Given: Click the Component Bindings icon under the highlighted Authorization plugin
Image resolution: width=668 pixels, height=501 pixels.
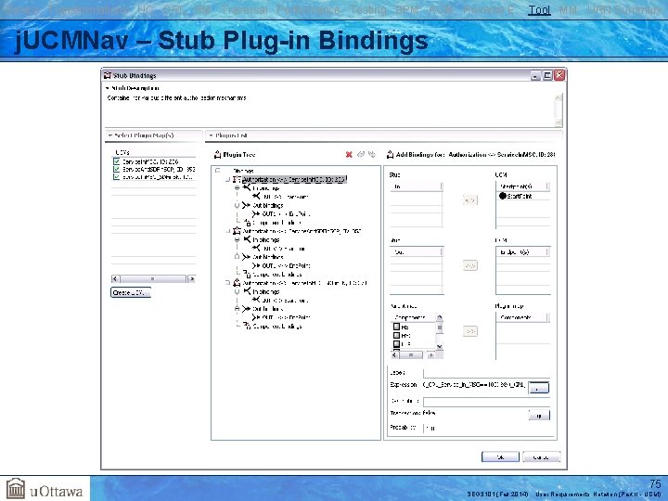Looking at the screenshot, I should 247,223.
